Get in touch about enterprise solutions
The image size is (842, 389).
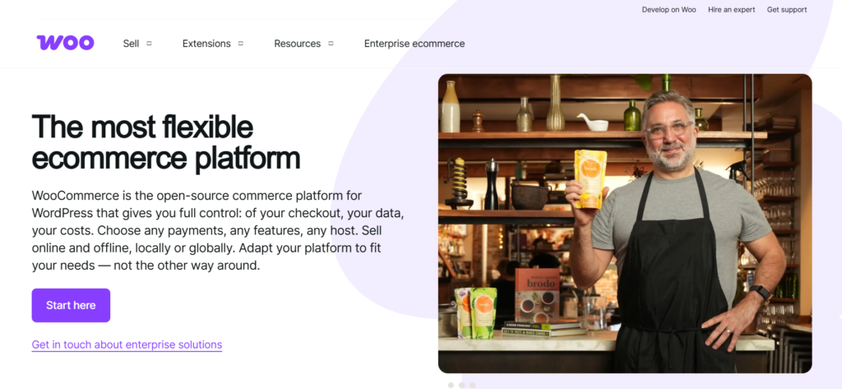click(127, 345)
